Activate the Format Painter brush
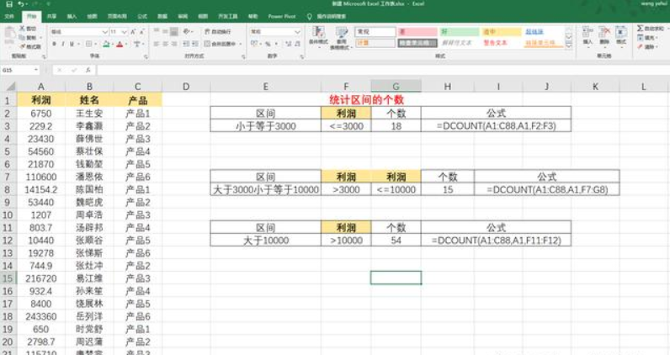670x355 pixels. pyautogui.click(x=22, y=46)
